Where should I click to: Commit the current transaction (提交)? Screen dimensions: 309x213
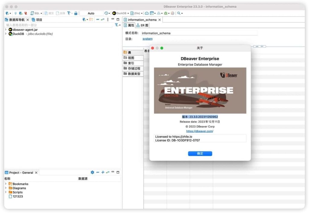pos(49,13)
